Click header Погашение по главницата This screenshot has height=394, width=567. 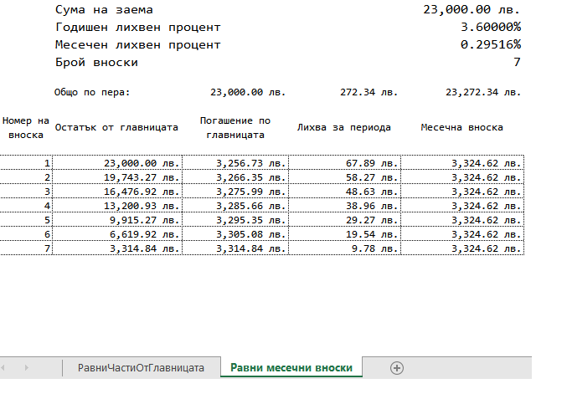235,128
